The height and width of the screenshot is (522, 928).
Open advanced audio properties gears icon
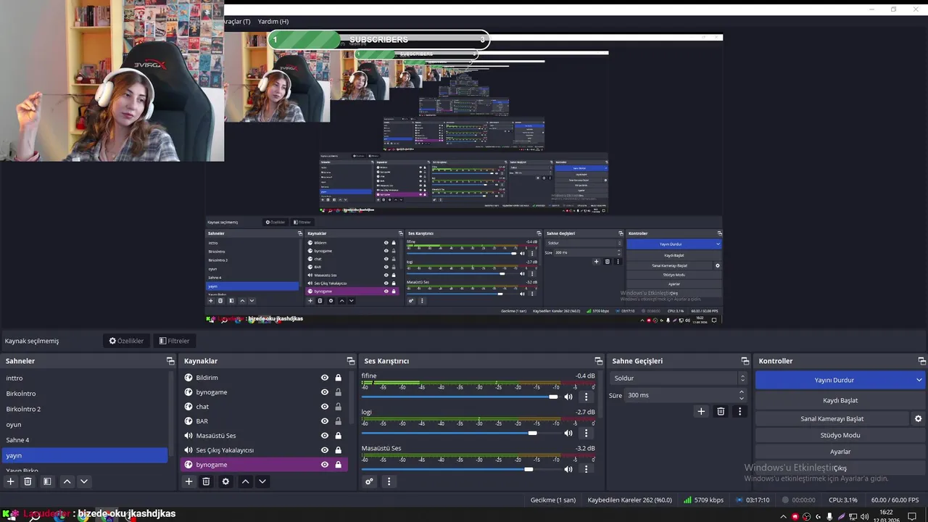coord(369,481)
